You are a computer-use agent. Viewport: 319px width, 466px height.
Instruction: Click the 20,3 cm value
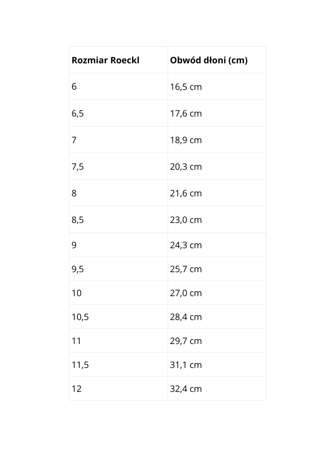(186, 167)
